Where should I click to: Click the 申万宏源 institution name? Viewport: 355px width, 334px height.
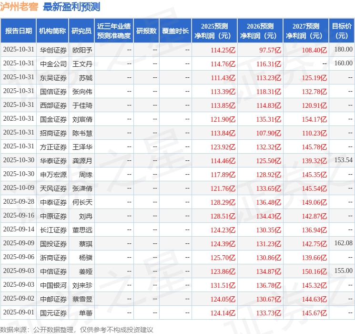coord(53,175)
